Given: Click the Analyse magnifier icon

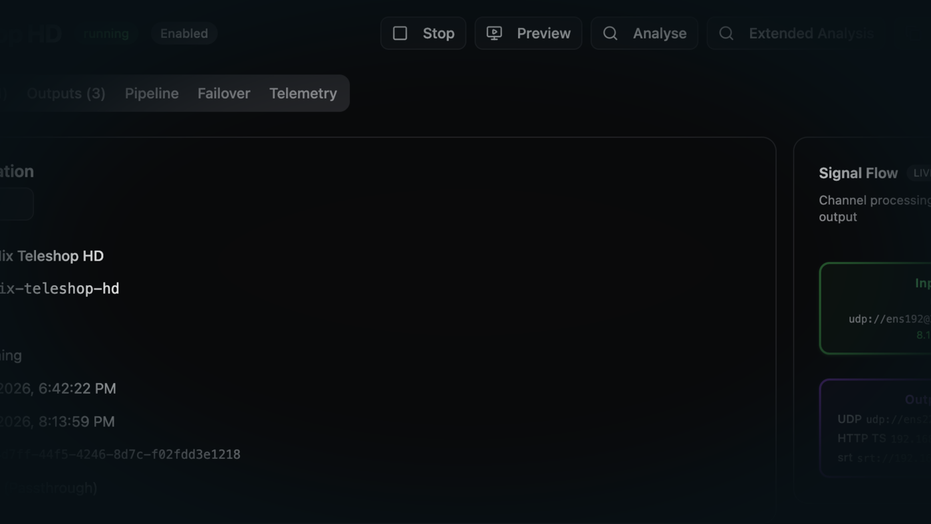Looking at the screenshot, I should [610, 33].
